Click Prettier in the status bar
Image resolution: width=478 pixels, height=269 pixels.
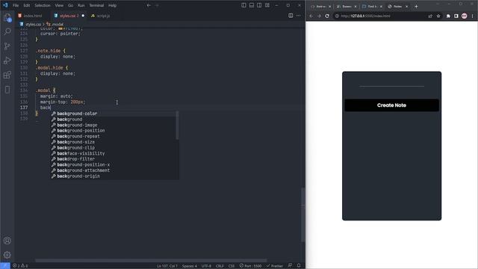coord(274,266)
